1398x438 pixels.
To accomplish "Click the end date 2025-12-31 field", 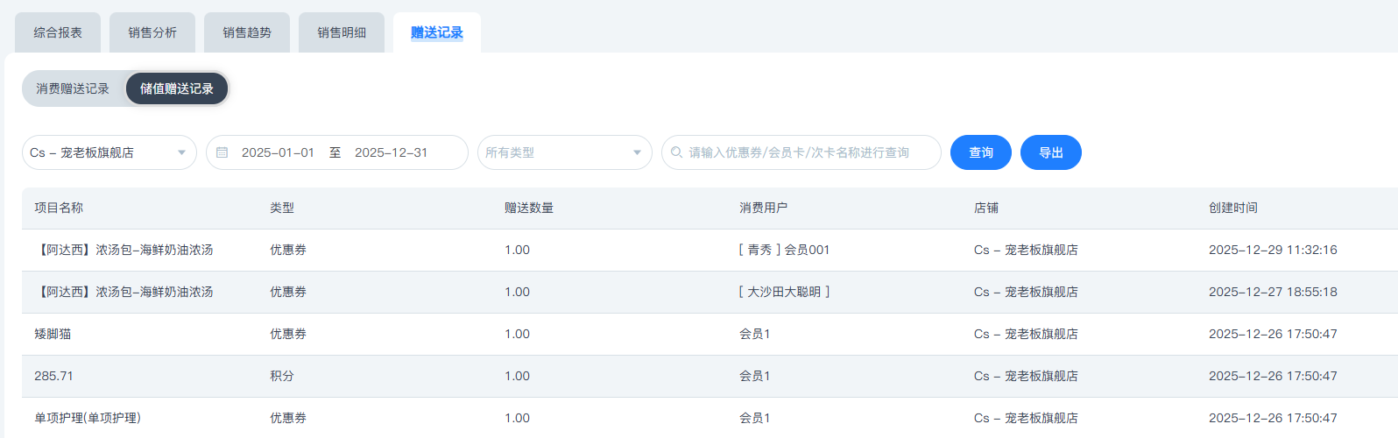I will tap(392, 152).
